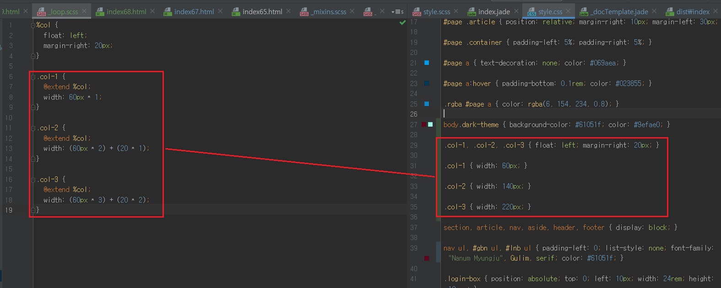Close the _mixins.scss tab
This screenshot has width=721, height=288.
pos(352,11)
